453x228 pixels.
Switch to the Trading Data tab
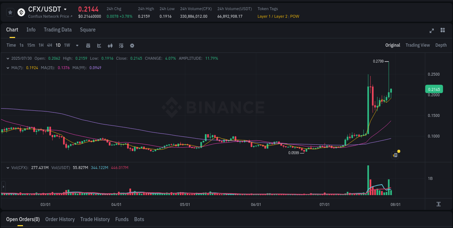click(x=58, y=30)
